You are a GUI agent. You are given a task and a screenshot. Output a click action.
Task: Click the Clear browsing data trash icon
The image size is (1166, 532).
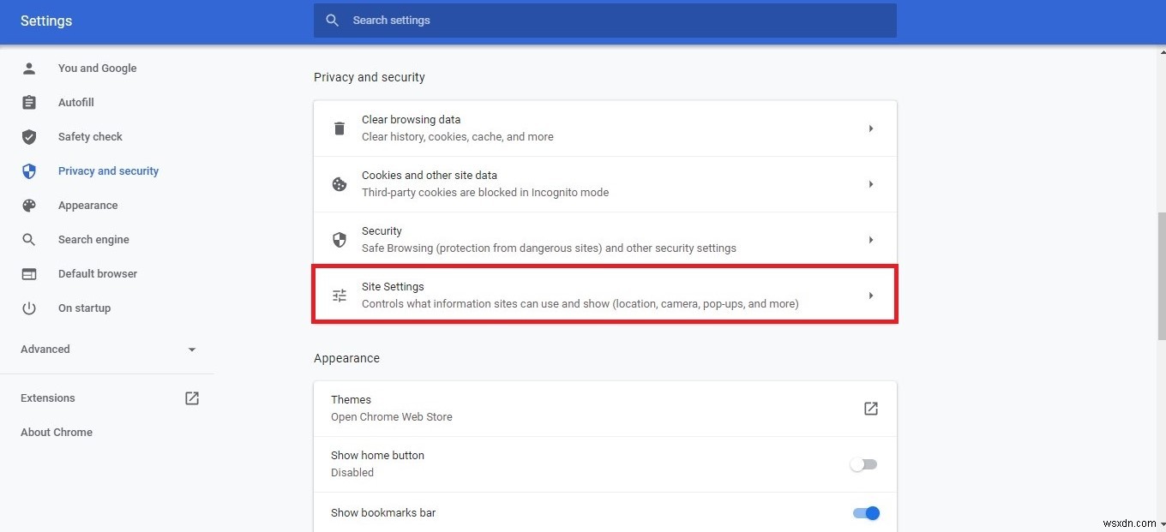340,128
